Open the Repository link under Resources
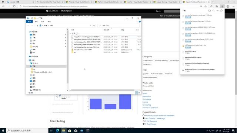This screenshot has height=133, width=237. (x=147, y=96)
